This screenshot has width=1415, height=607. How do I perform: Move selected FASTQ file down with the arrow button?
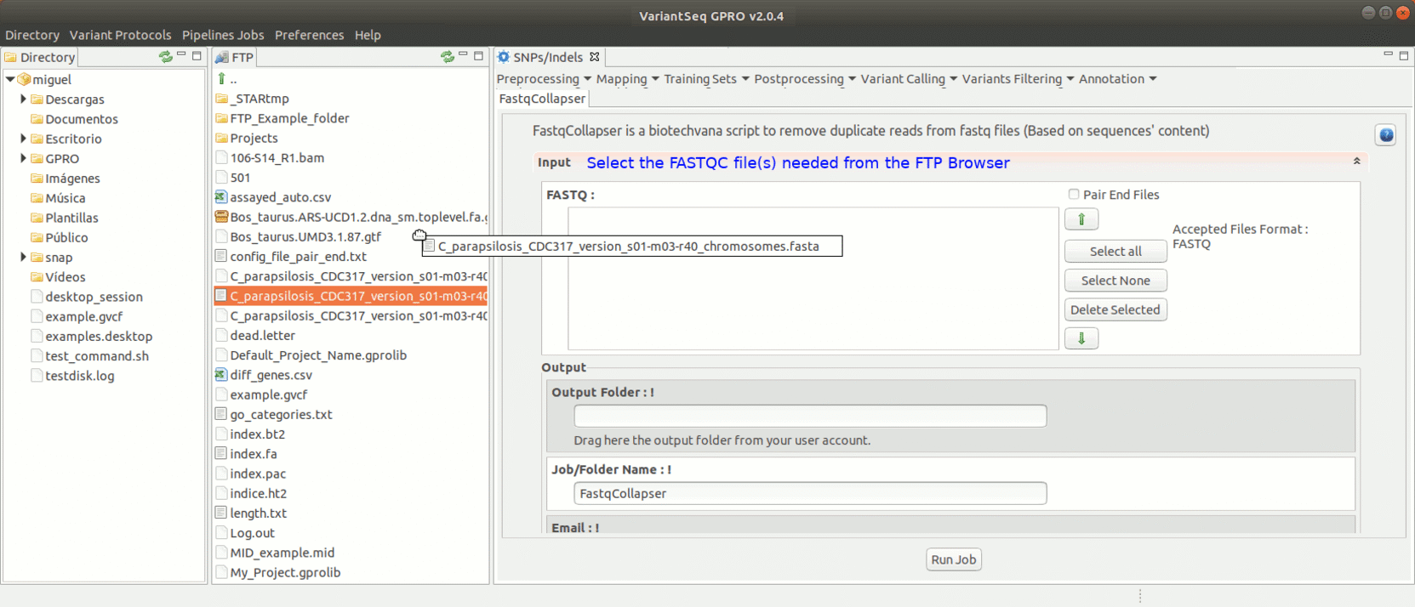click(1081, 338)
